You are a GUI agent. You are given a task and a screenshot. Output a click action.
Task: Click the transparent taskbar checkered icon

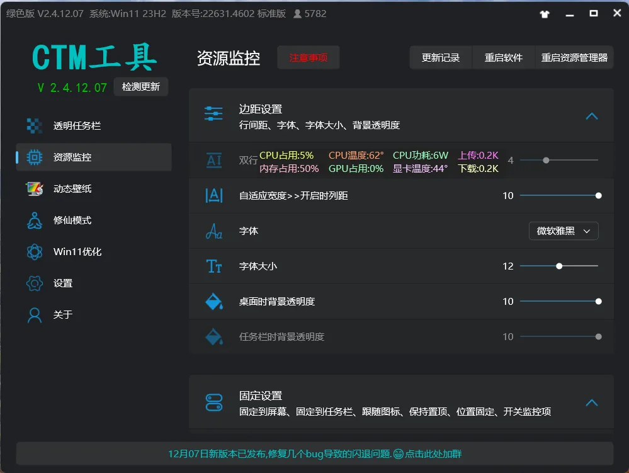(x=35, y=125)
